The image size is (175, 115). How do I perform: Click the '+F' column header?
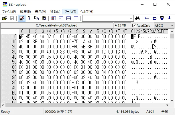(x=124, y=31)
